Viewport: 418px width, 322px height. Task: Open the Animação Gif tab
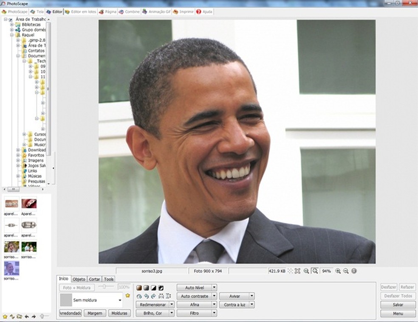coord(156,12)
